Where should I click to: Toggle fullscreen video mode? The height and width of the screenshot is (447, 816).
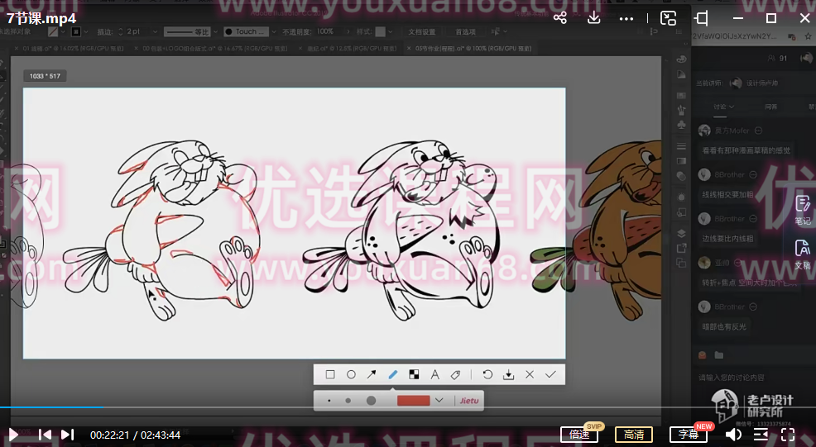coord(788,435)
